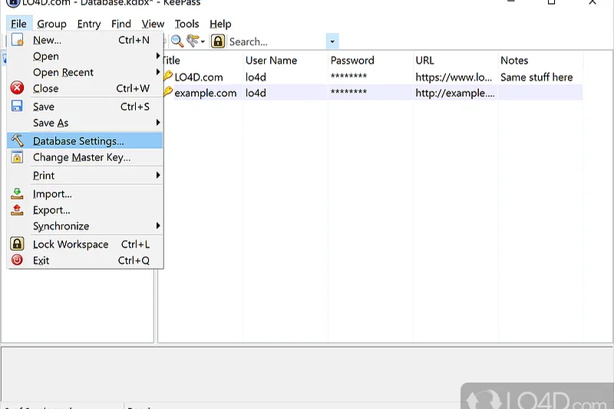Click the magnifying glass Find toolbar icon
614x409 pixels.
[177, 41]
